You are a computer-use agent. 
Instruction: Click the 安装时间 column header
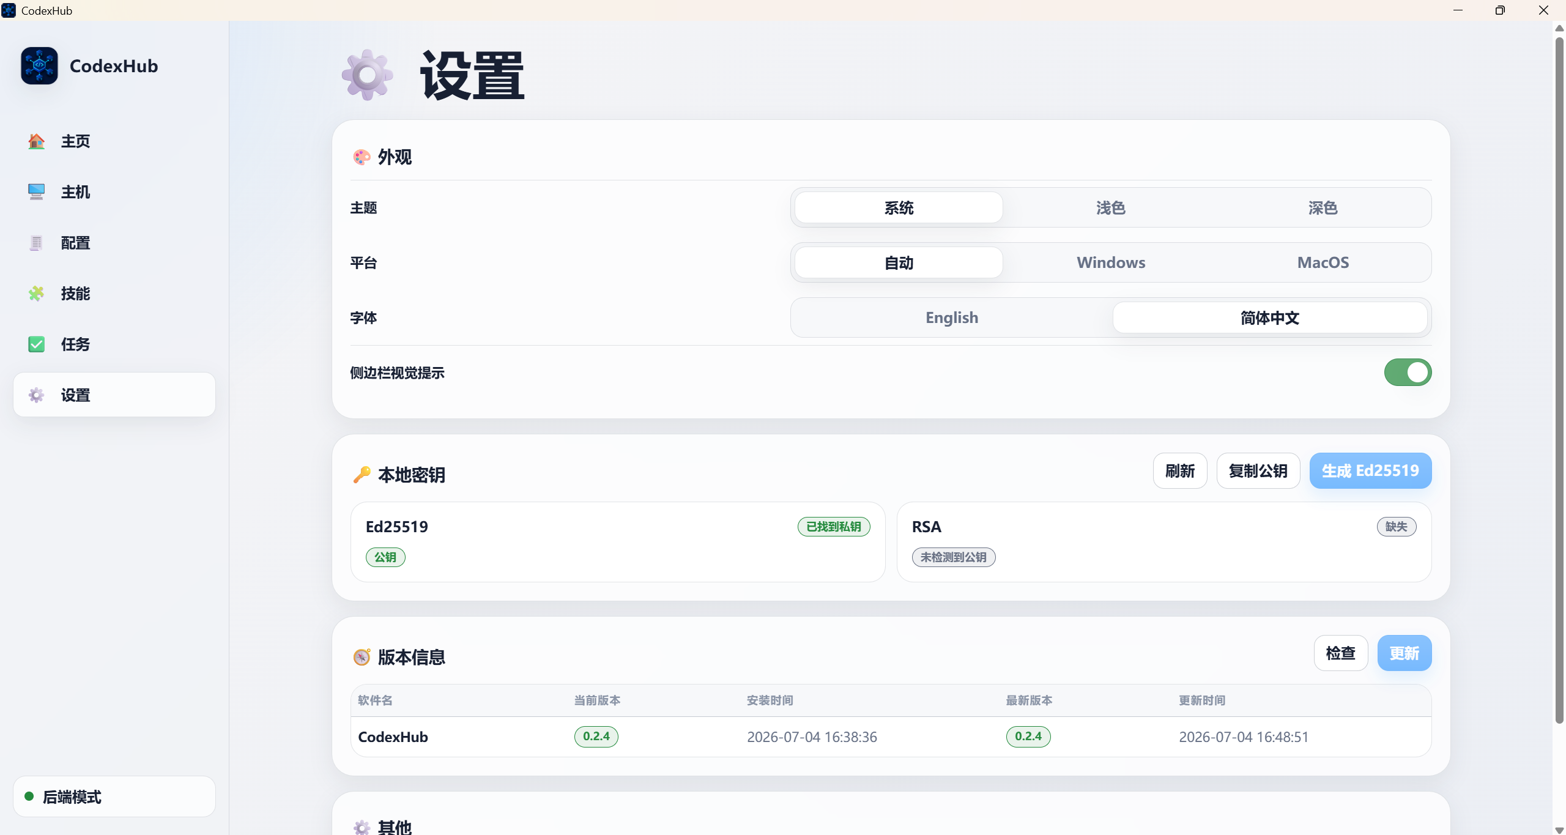coord(770,700)
